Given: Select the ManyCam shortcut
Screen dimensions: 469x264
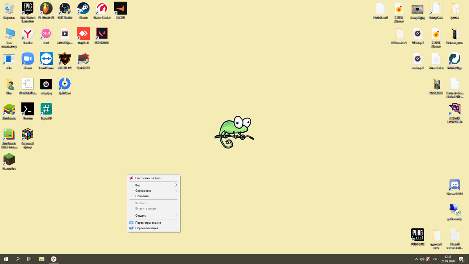Looking at the screenshot, I should (x=436, y=11).
